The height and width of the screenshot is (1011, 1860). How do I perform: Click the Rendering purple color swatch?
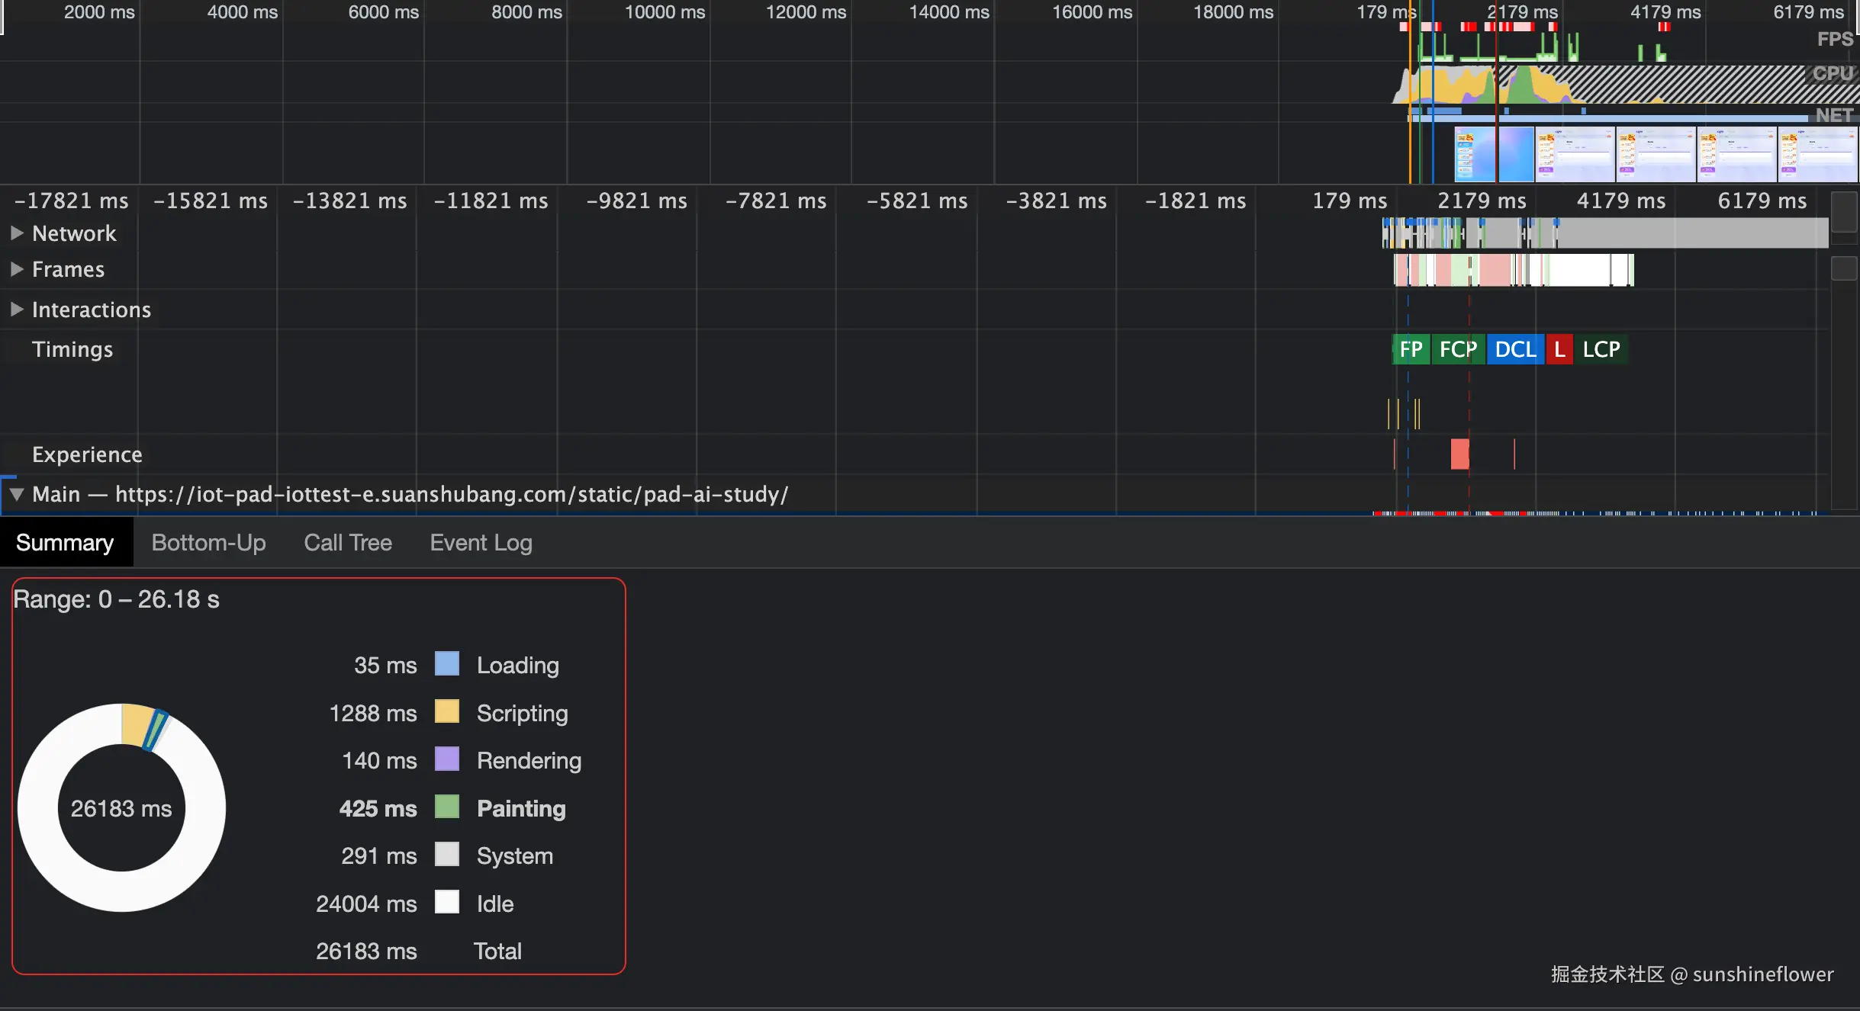point(447,759)
